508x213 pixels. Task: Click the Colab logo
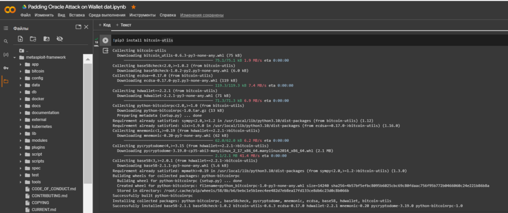click(10, 10)
